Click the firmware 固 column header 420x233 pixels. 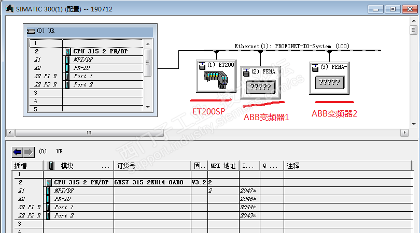pyautogui.click(x=199, y=166)
